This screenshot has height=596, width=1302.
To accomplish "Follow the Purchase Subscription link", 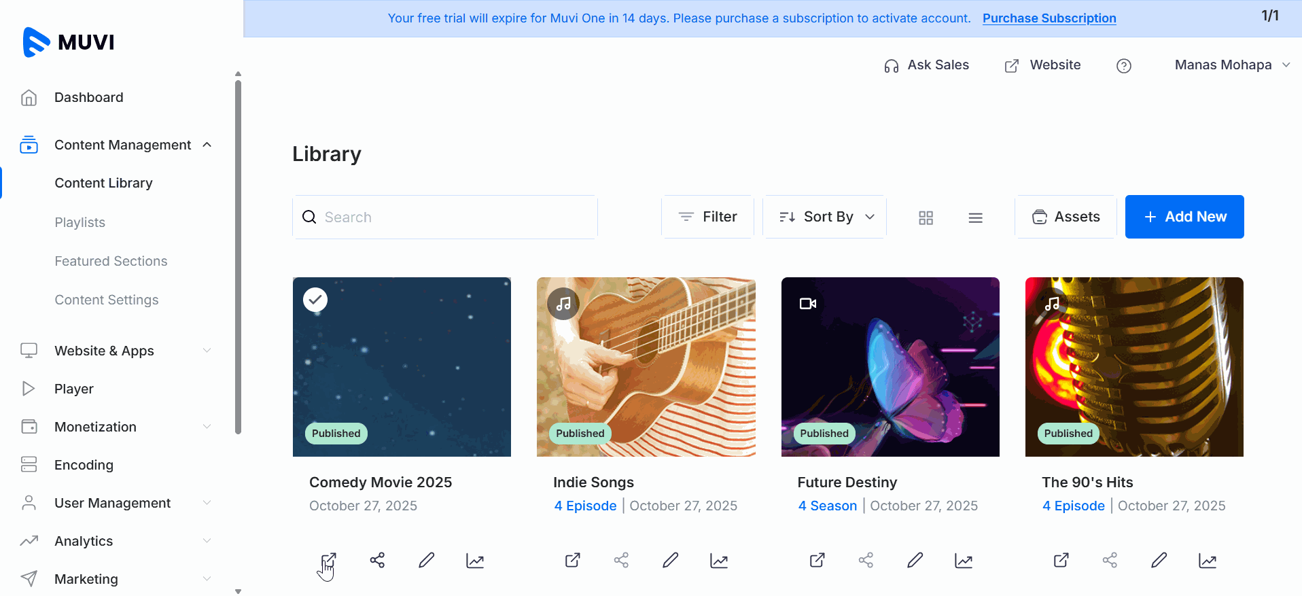I will [1049, 18].
